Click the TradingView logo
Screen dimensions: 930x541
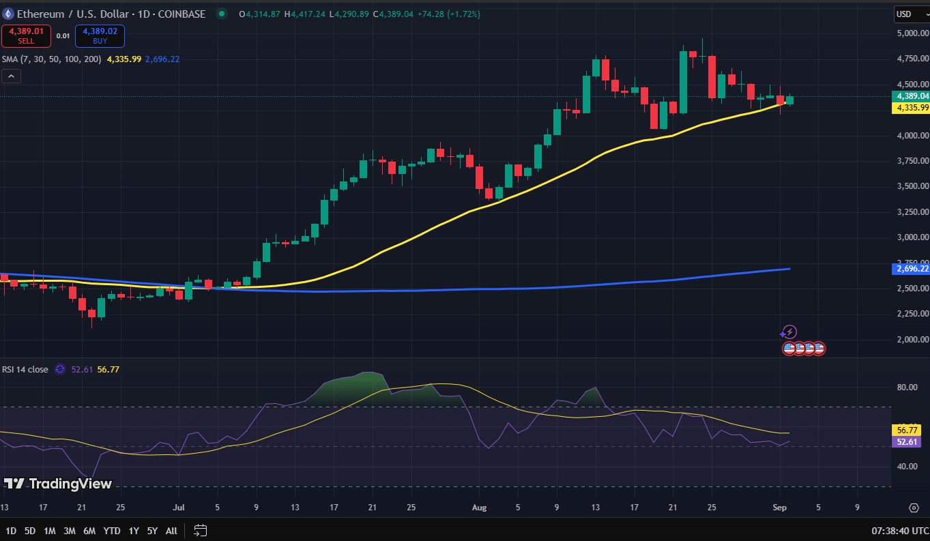(x=58, y=484)
